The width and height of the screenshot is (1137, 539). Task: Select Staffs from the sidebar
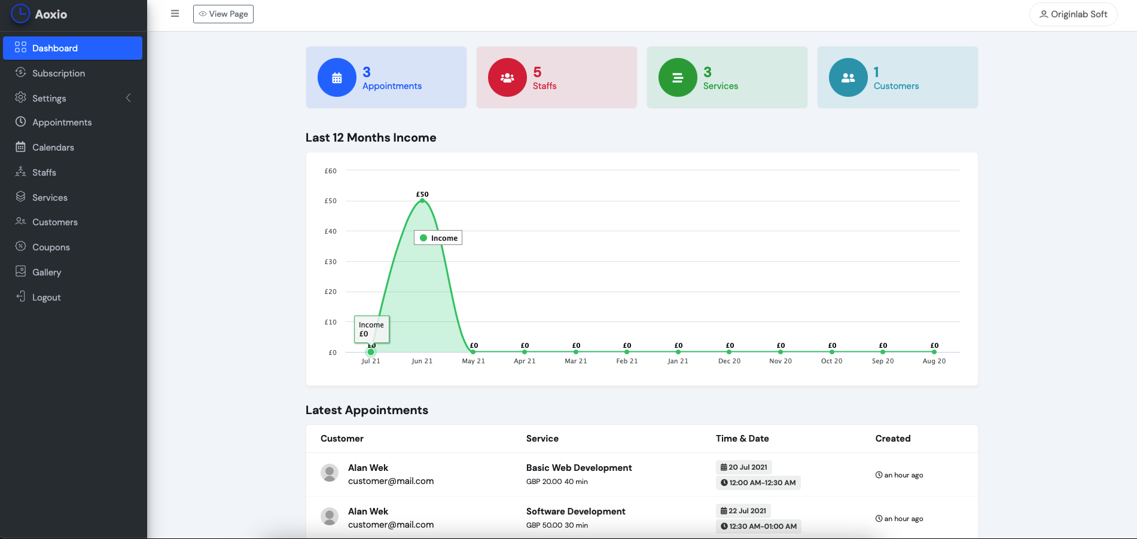pos(44,173)
